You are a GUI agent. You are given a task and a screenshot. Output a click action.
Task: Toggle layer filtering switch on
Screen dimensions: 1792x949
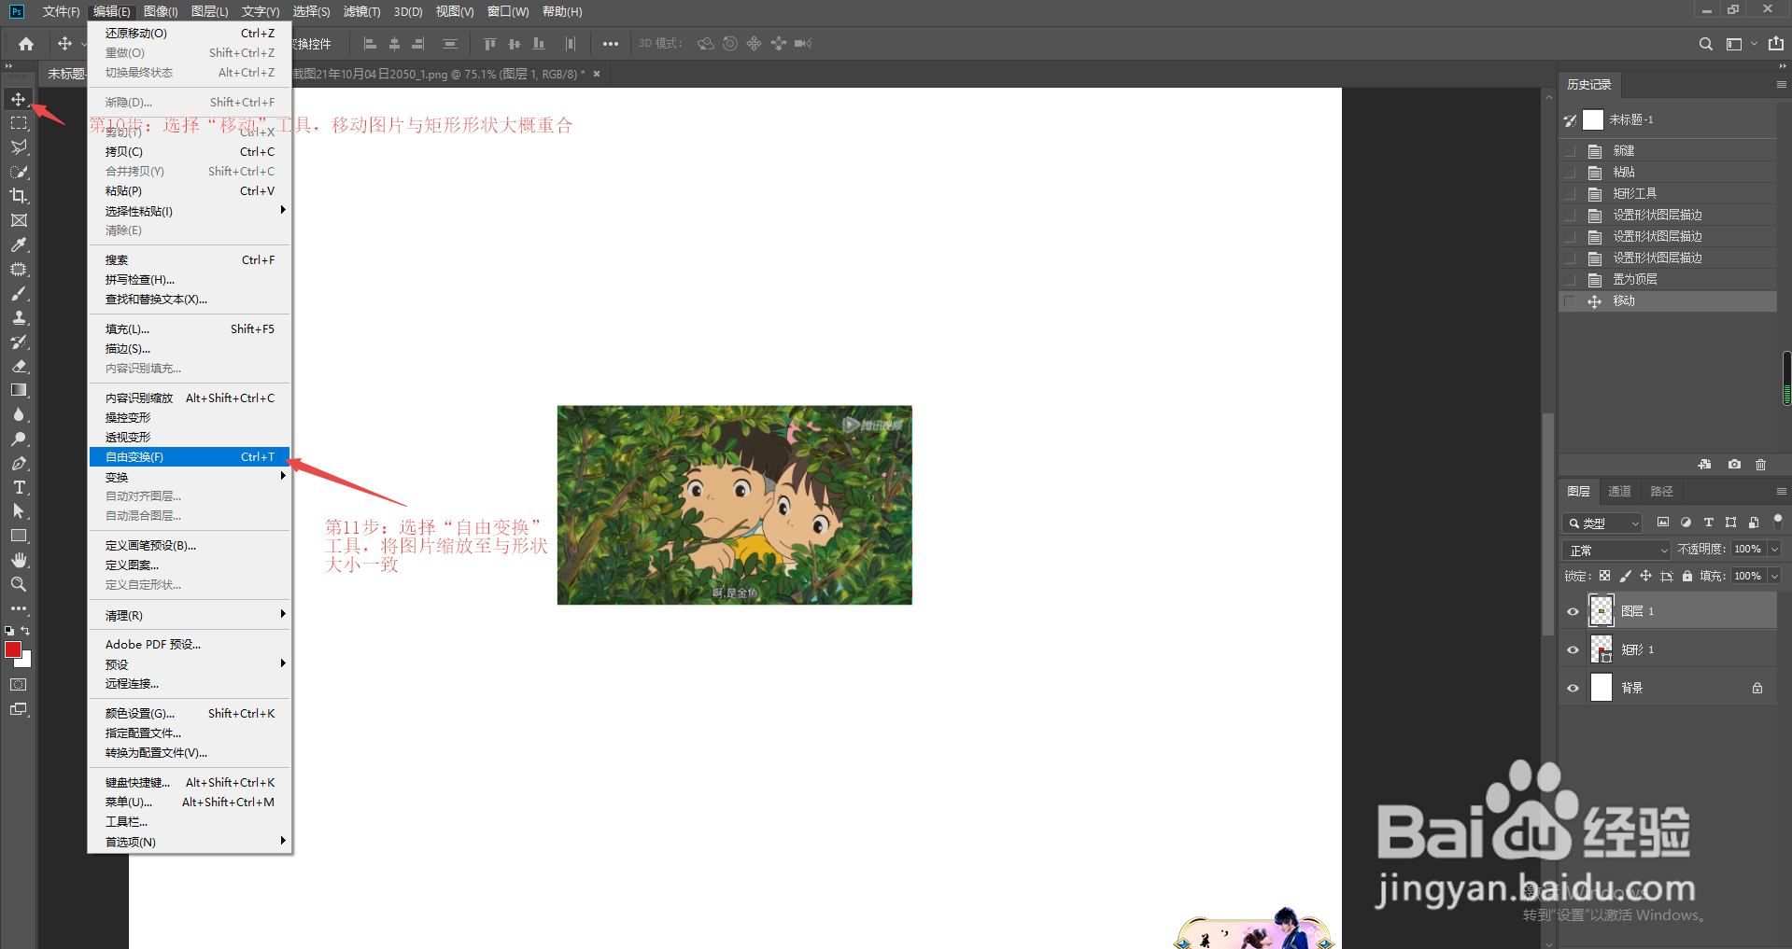pyautogui.click(x=1778, y=521)
